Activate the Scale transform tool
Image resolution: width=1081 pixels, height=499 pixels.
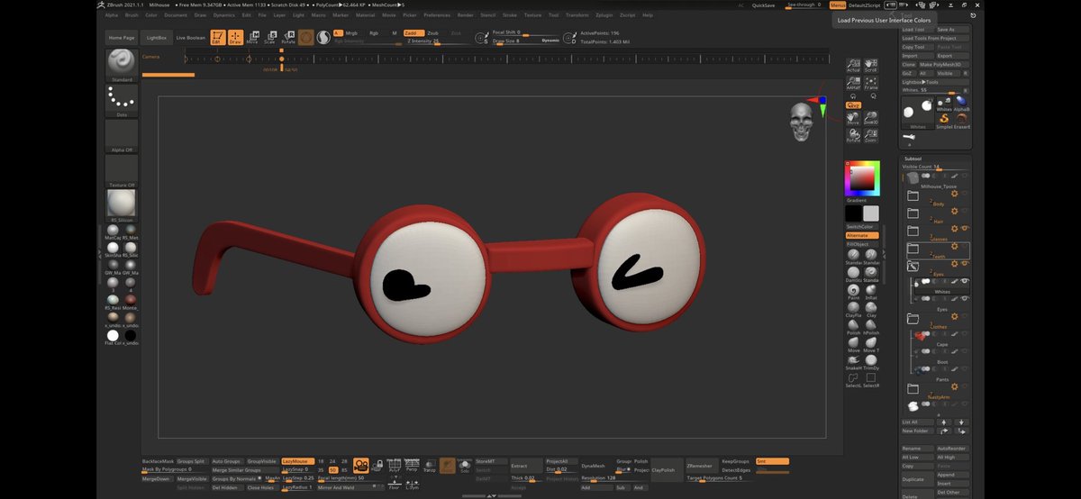tap(269, 38)
